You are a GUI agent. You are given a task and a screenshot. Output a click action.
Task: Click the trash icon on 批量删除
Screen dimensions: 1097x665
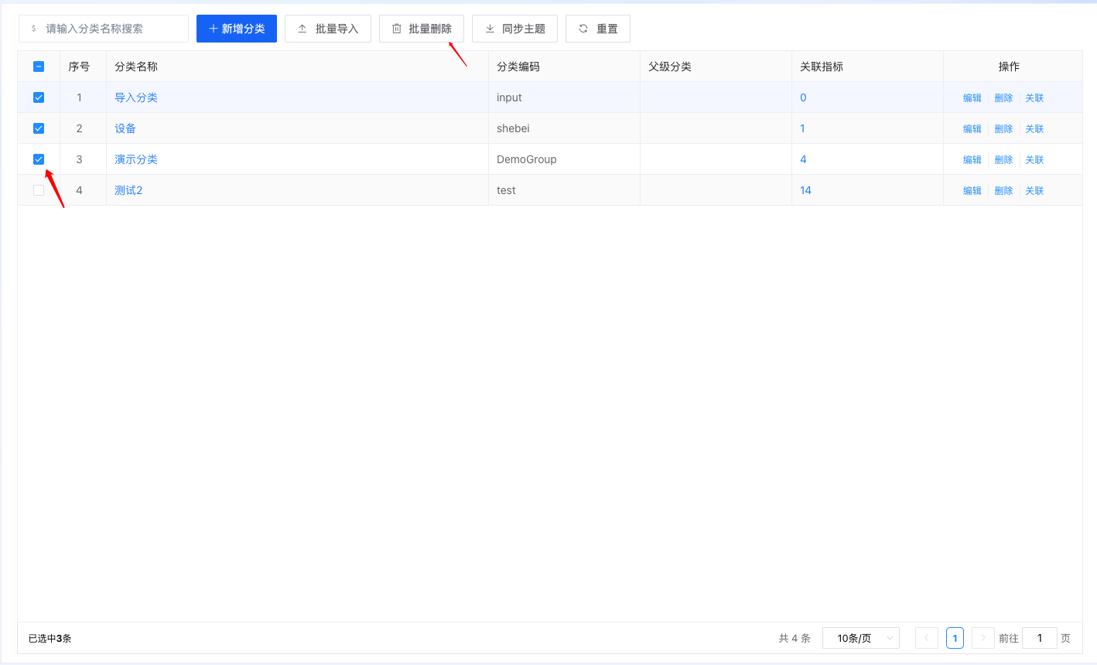tap(397, 29)
